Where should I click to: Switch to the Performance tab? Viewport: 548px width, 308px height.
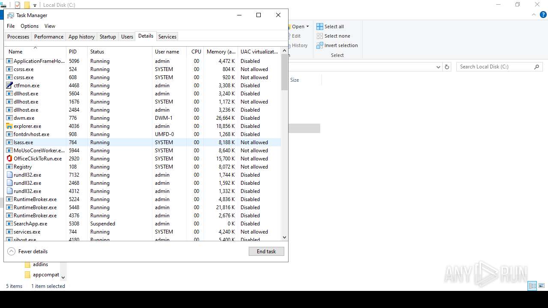pyautogui.click(x=49, y=37)
